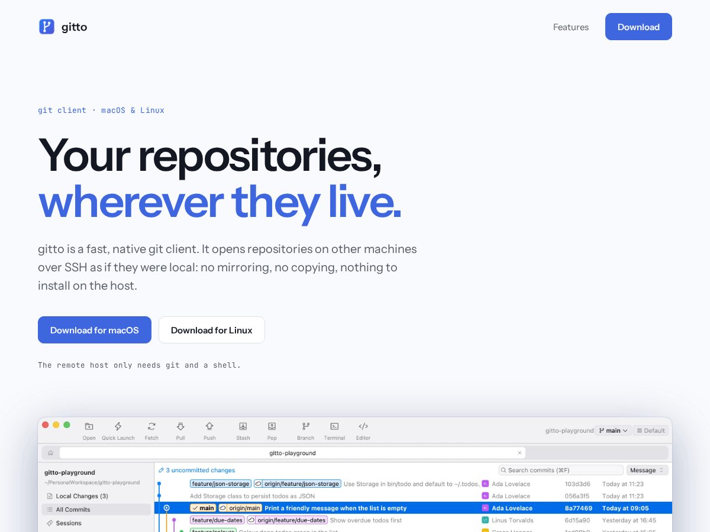Click the Download button in top navigation

[x=638, y=27]
